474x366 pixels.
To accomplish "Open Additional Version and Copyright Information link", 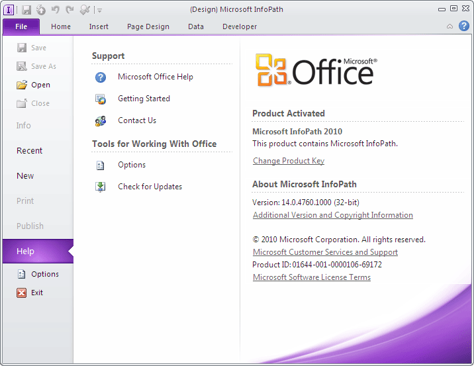I will point(333,215).
